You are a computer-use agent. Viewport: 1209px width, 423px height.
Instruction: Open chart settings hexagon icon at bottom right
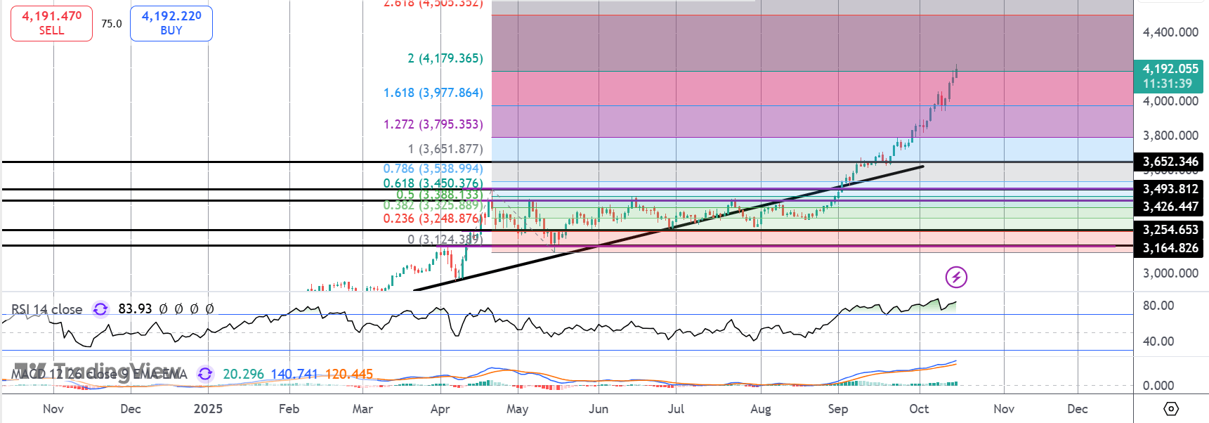tap(1171, 409)
